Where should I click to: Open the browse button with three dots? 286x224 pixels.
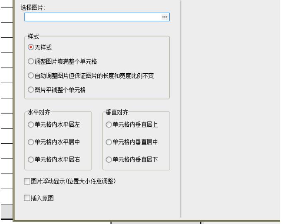pos(165,17)
